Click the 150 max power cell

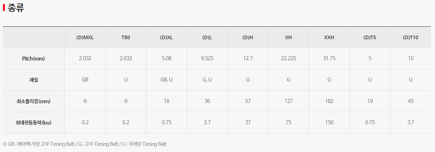[329, 123]
